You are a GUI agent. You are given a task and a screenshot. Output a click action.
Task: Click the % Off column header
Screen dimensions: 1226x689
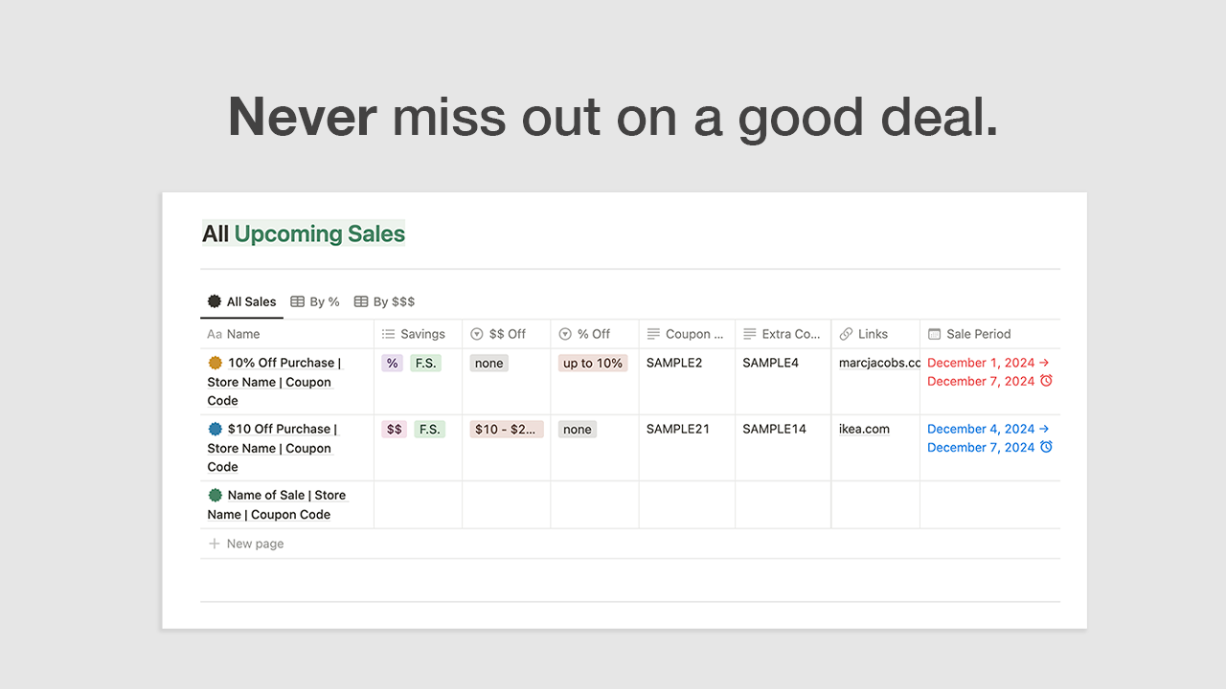[594, 334]
